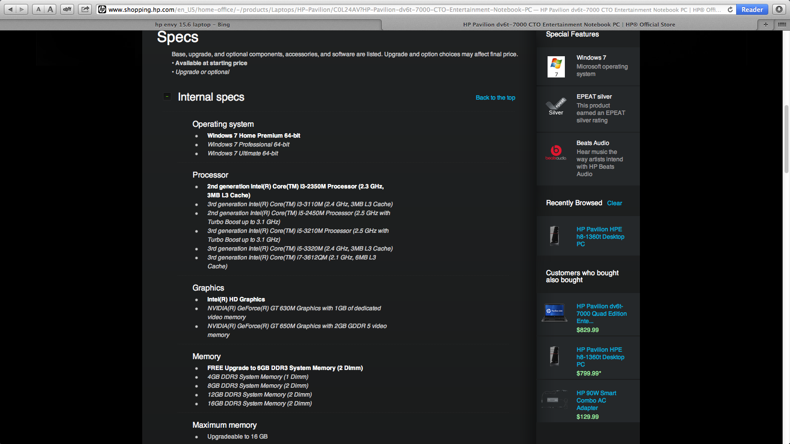This screenshot has width=790, height=444.
Task: Click the 'Graphics' subheading
Action: [208, 288]
